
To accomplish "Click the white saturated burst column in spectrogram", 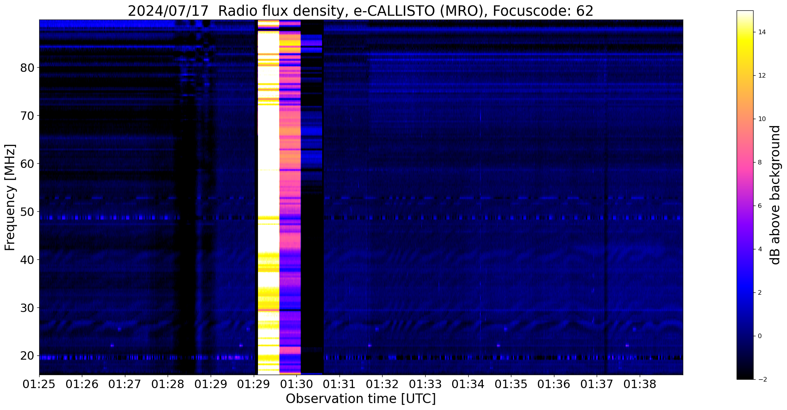I will coord(268,197).
